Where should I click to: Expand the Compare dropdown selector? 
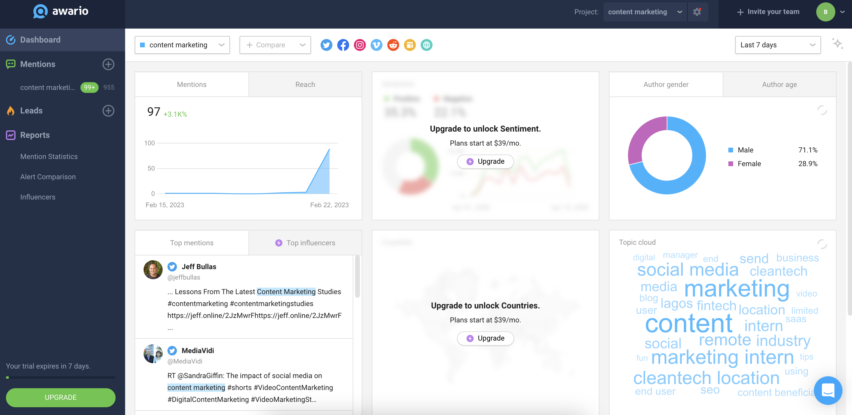pyautogui.click(x=274, y=45)
